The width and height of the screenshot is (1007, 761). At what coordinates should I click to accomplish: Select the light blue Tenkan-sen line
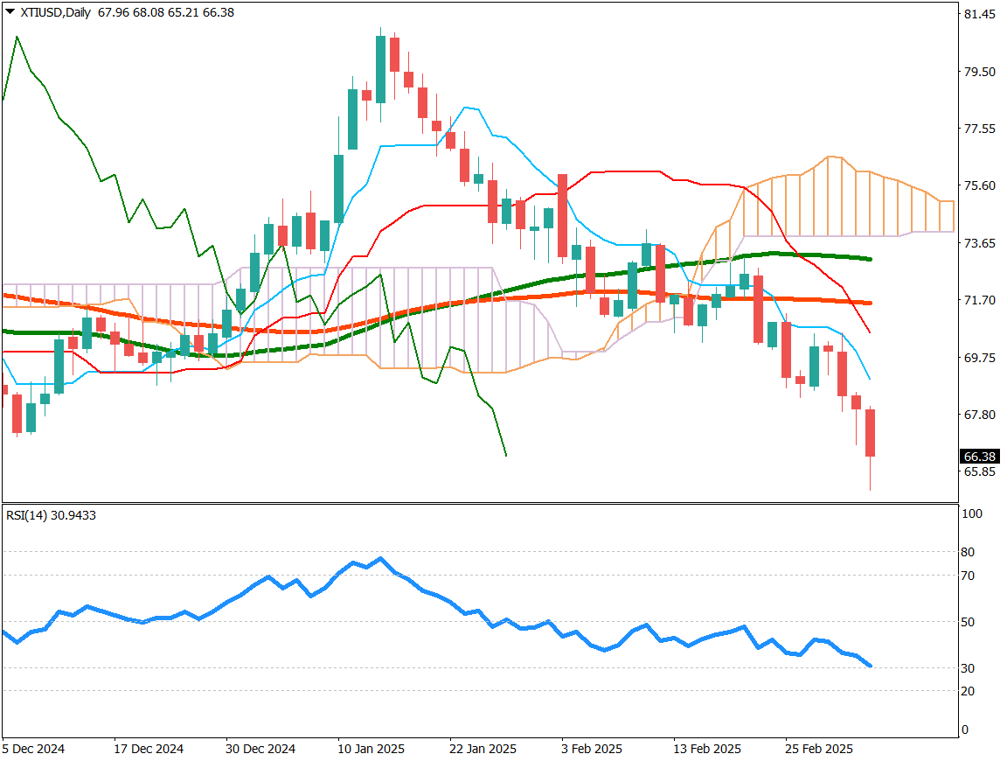tap(411, 145)
